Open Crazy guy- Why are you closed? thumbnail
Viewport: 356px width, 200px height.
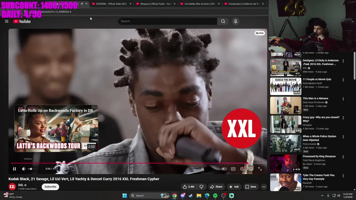coord(286,124)
